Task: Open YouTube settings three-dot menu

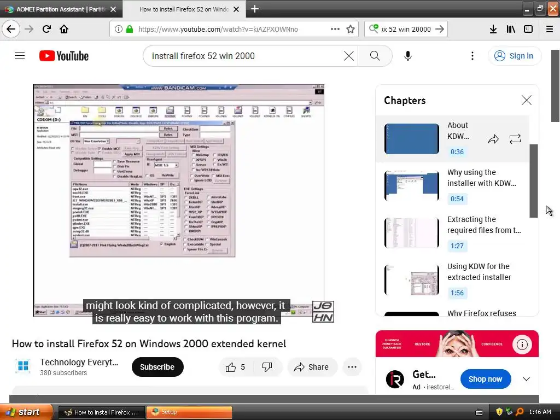Action: 472,56
